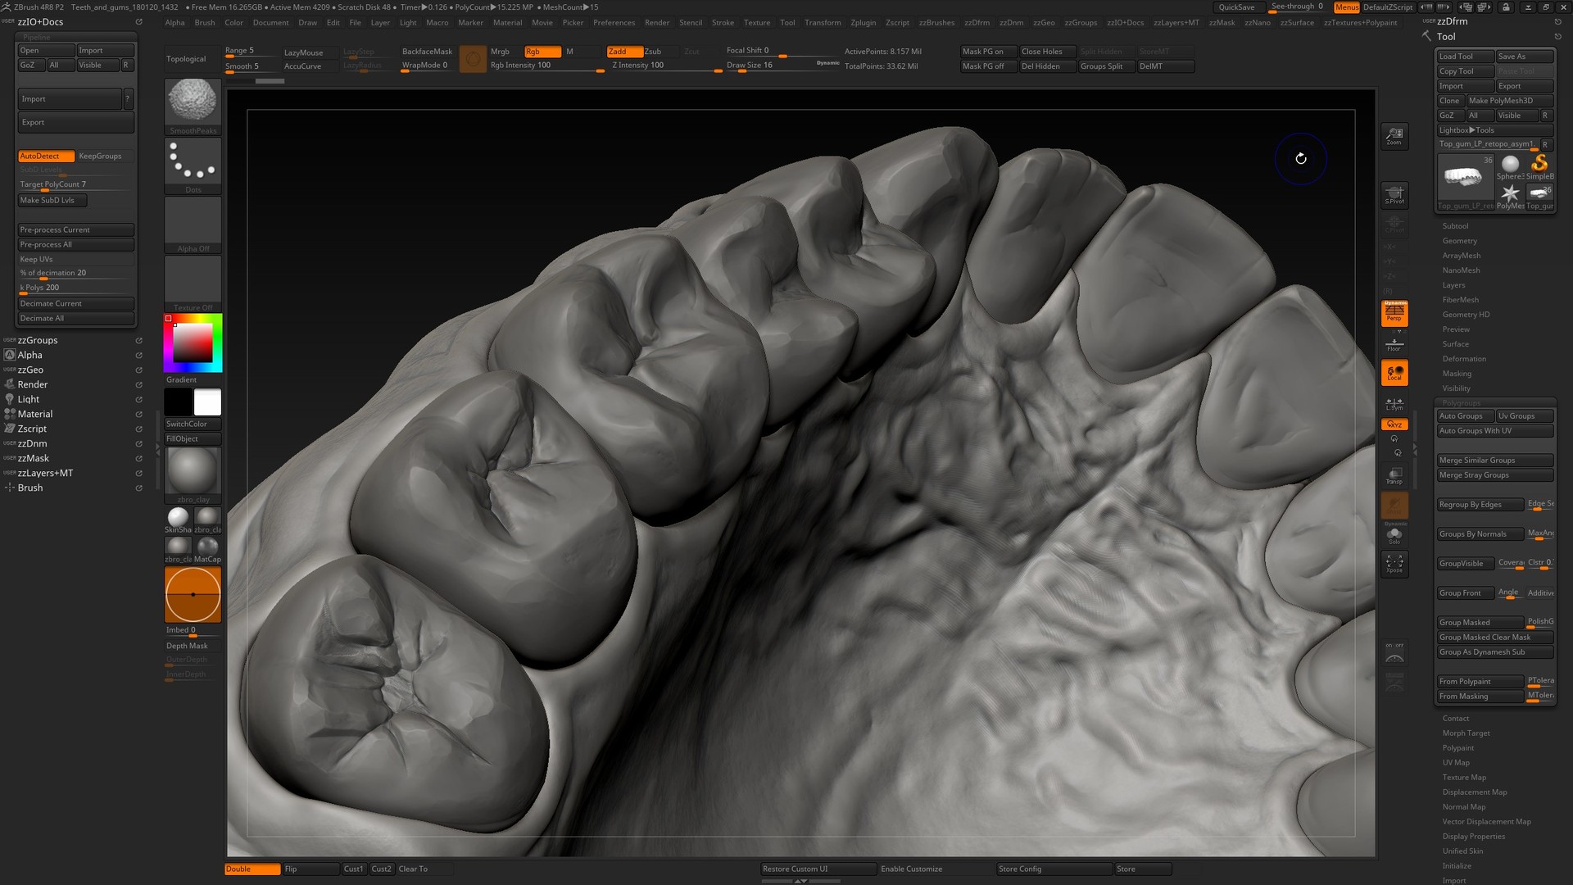Toggle the Persp perspective view button
The image size is (1573, 885).
pos(1394,312)
